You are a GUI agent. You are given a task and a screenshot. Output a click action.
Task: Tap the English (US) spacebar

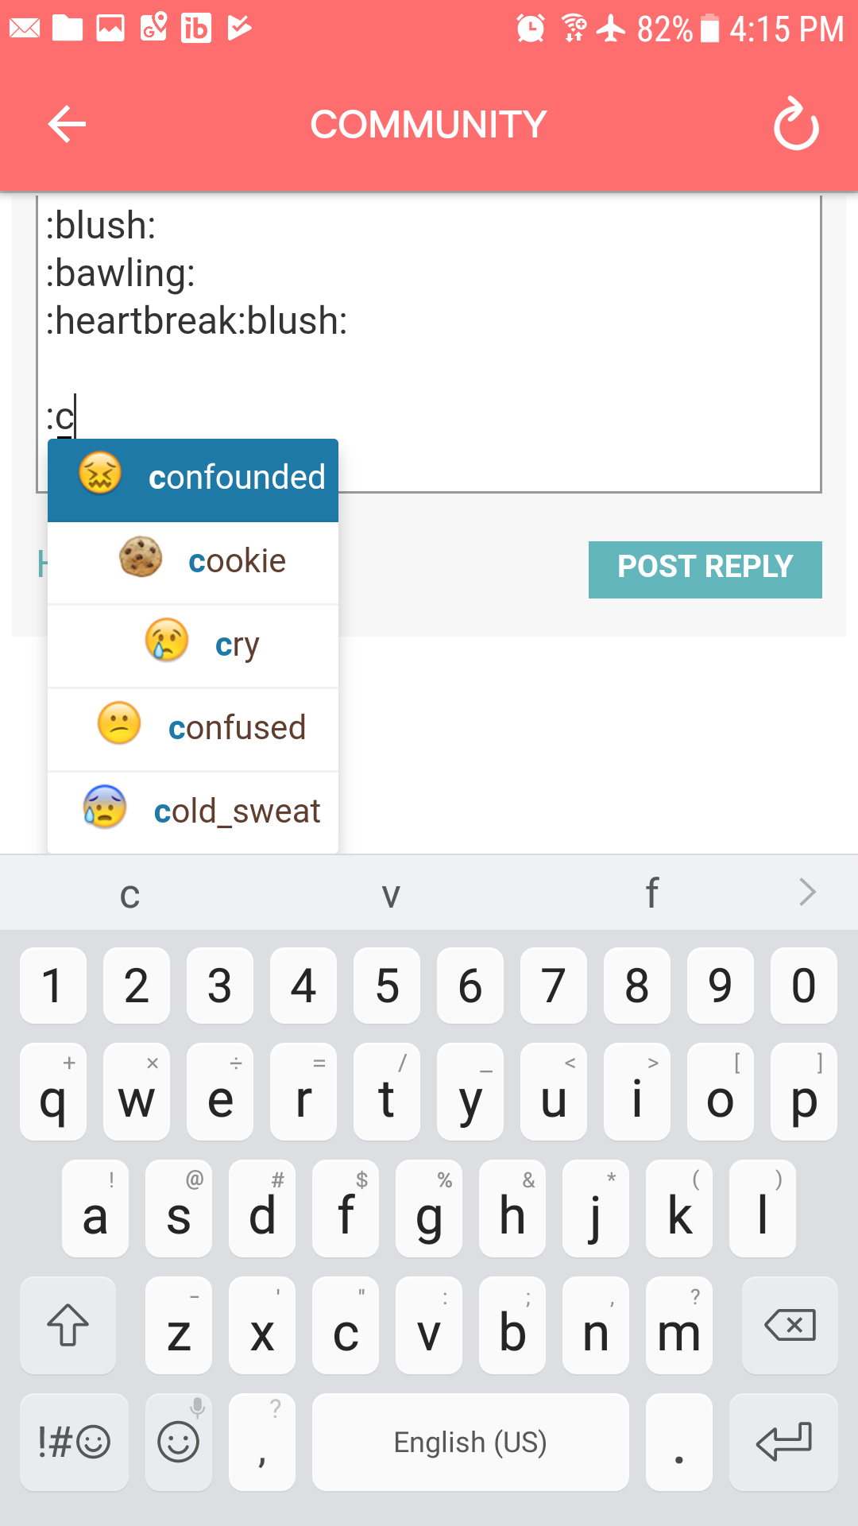pyautogui.click(x=470, y=1442)
